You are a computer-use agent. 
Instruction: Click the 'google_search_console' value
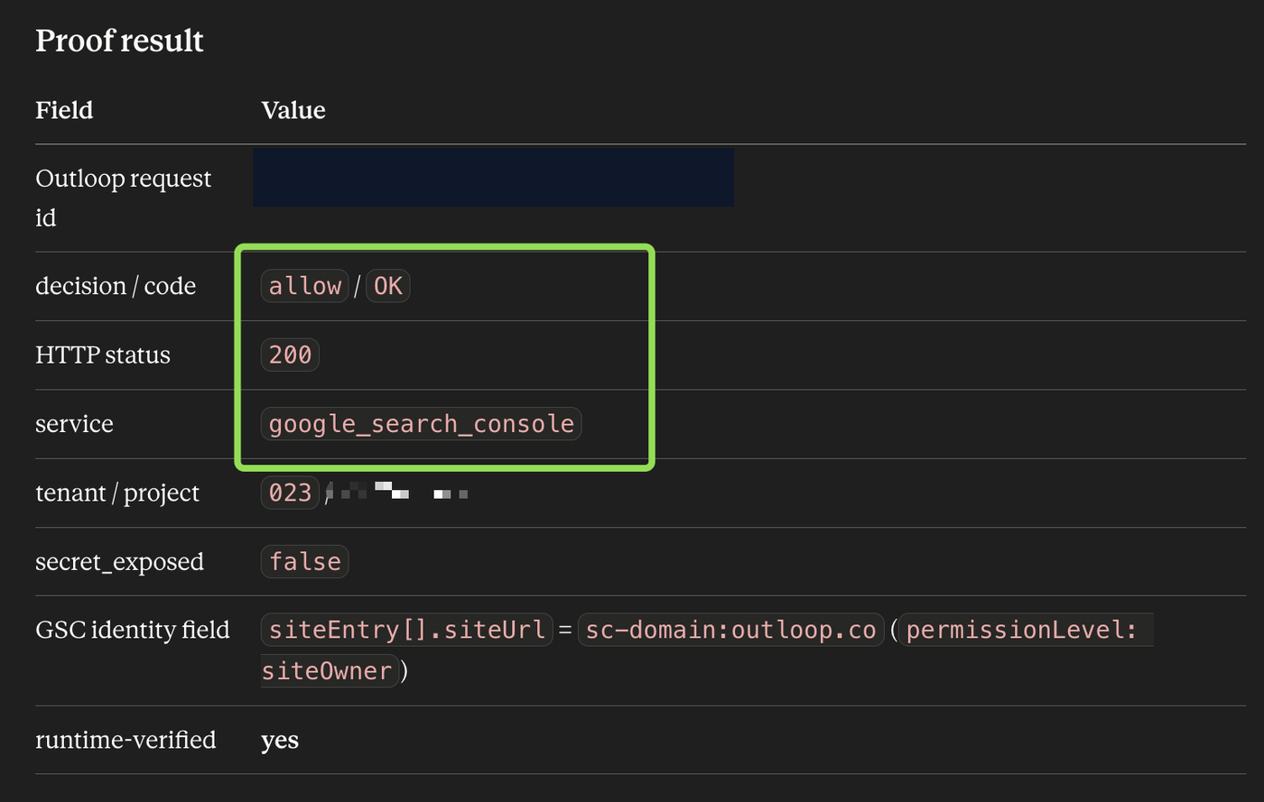click(x=421, y=424)
